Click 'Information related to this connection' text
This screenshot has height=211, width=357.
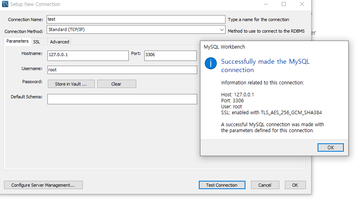(x=263, y=82)
